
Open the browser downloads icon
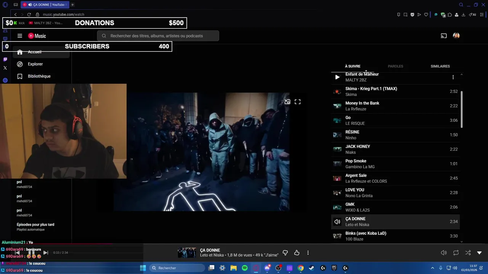(463, 14)
